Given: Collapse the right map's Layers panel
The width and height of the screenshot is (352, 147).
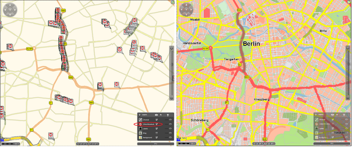Looking at the screenshot, I should (x=316, y=114).
